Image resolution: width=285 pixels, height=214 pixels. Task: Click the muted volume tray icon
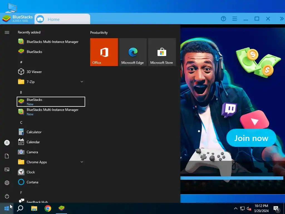249,208
